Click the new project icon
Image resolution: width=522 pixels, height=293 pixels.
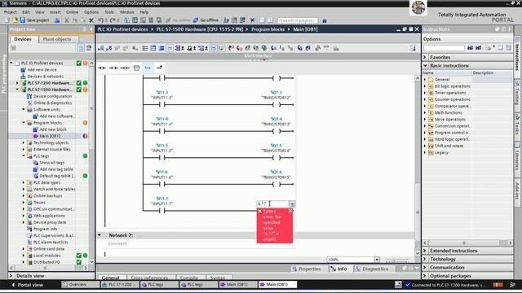[7, 20]
